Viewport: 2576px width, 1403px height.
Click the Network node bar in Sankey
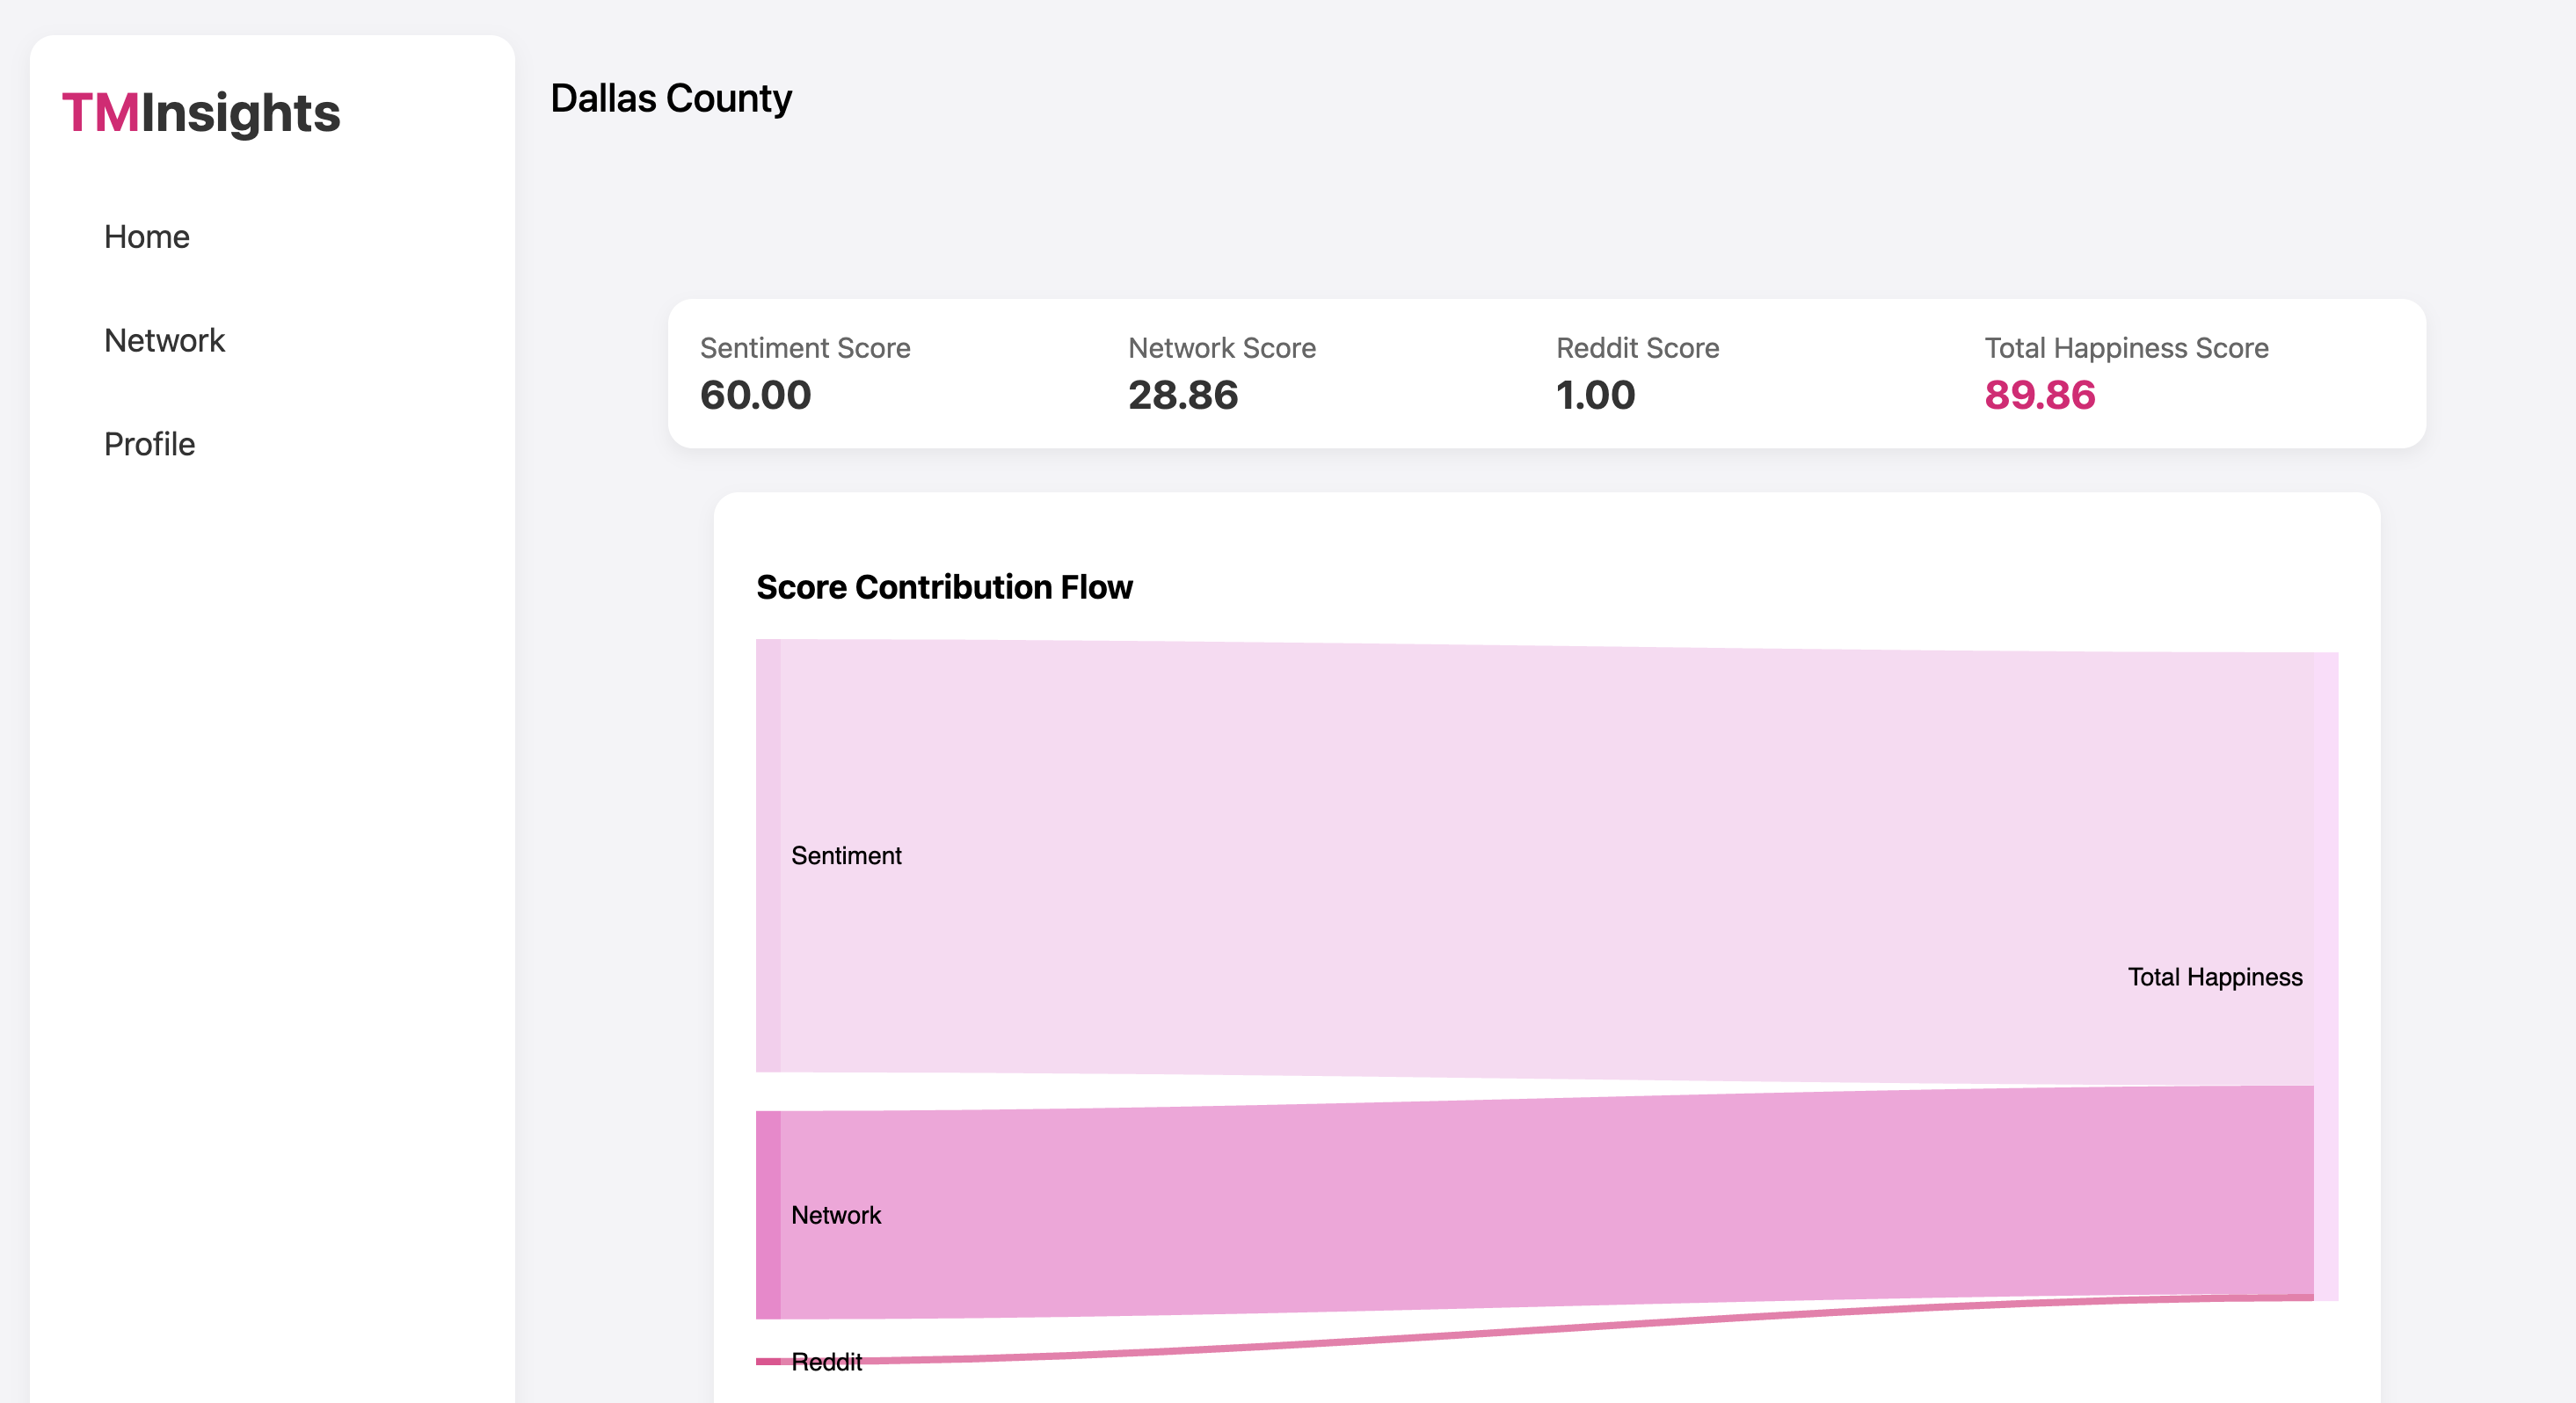tap(768, 1215)
